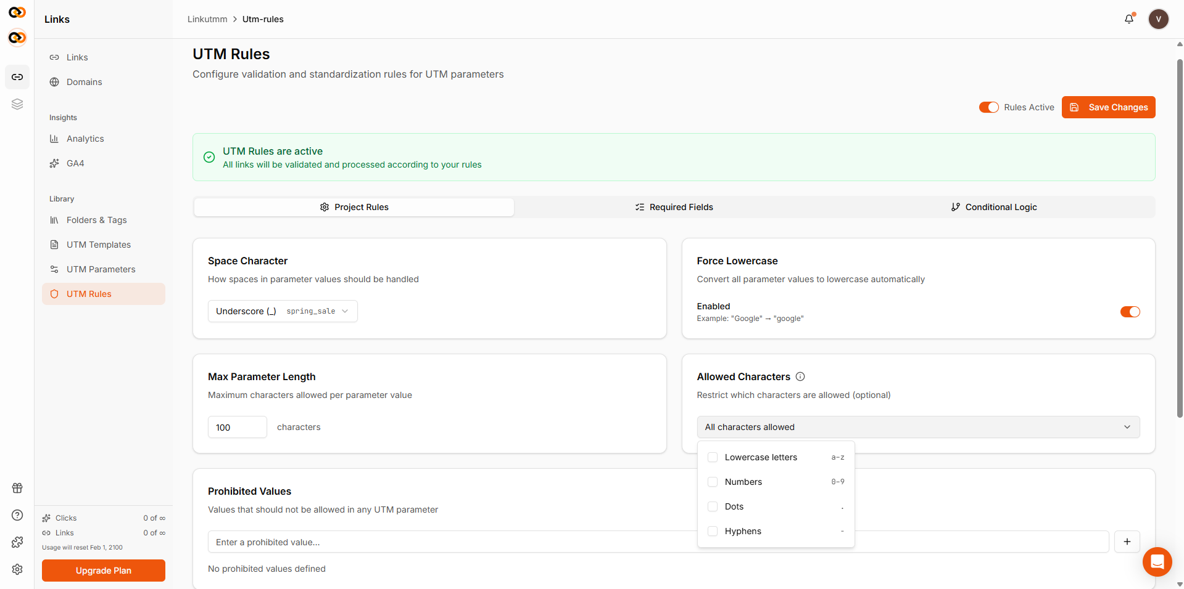The image size is (1184, 589).
Task: Click Save Changes button
Action: (x=1108, y=107)
